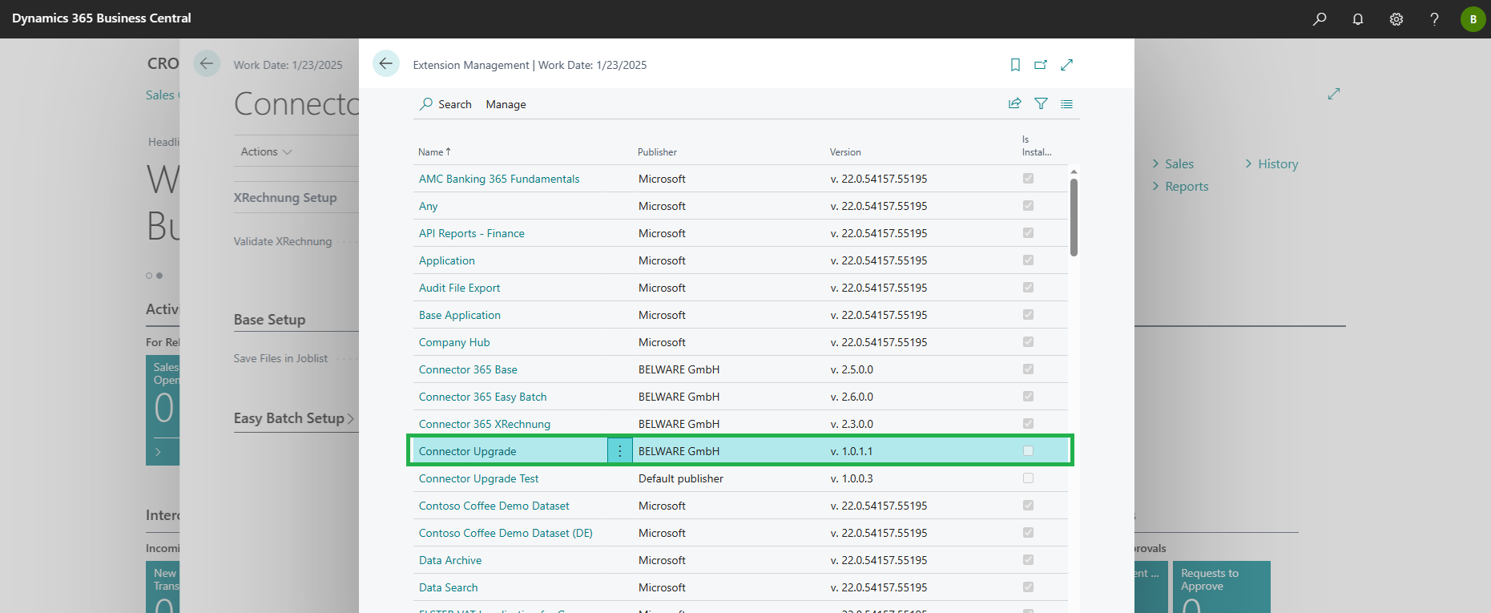Image resolution: width=1491 pixels, height=613 pixels.
Task: Select version v. 2.5.0.0 of Connector 365 Base
Action: pos(852,369)
